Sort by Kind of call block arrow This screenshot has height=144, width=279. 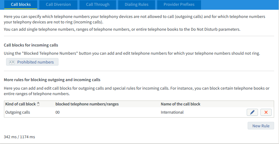coord(38,104)
